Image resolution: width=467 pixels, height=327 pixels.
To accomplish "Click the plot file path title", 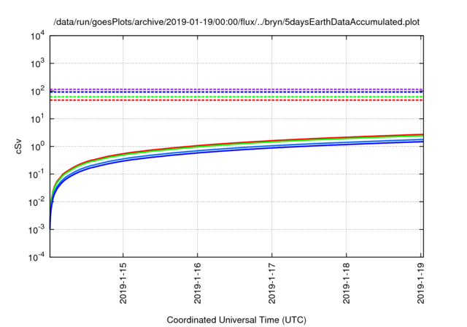I will click(x=236, y=22).
